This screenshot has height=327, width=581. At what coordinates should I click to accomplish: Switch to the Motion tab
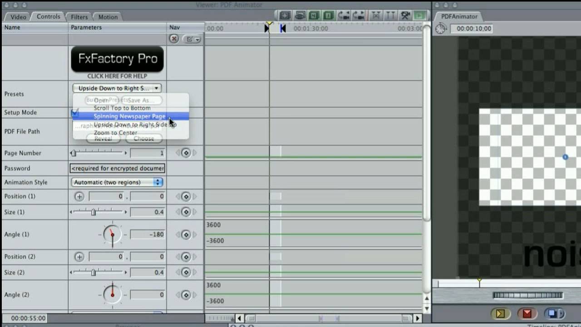108,17
